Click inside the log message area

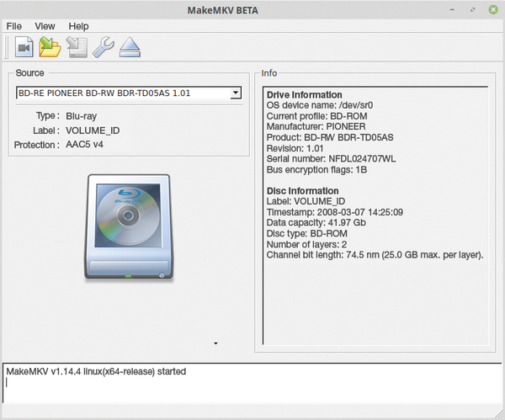click(x=252, y=383)
